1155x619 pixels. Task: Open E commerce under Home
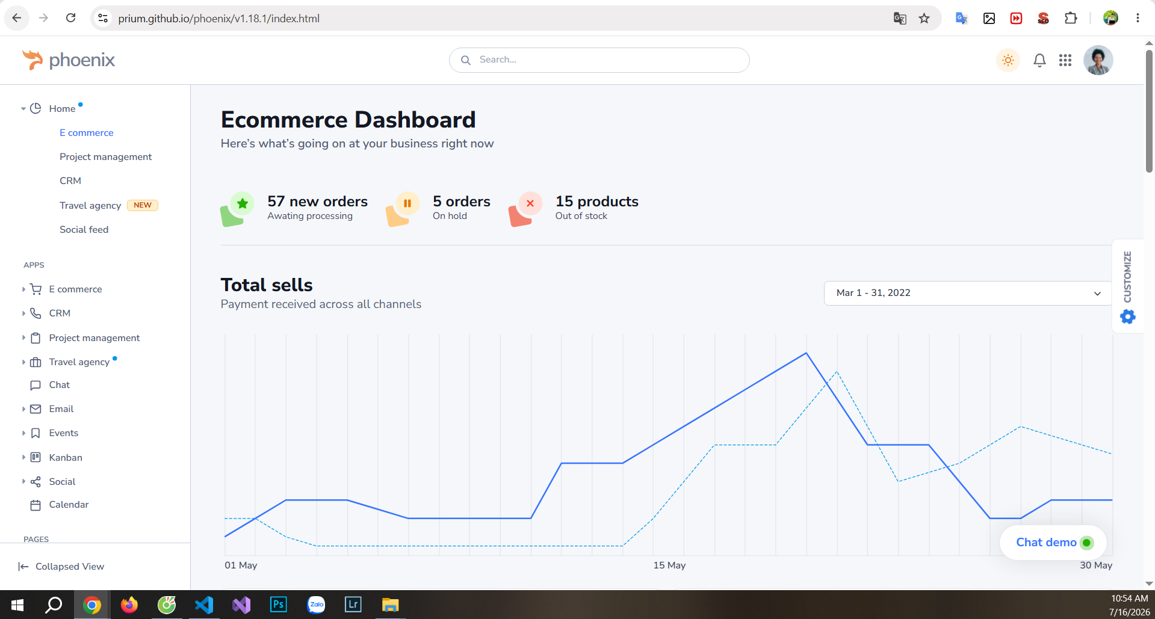pyautogui.click(x=87, y=133)
